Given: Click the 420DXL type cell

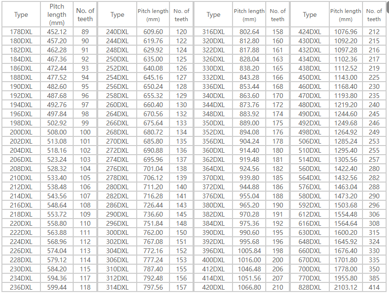Looking at the screenshot, I should tap(213, 287).
